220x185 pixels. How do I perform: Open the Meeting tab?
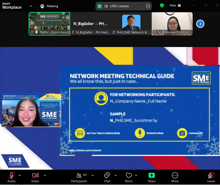pyautogui.click(x=49, y=6)
